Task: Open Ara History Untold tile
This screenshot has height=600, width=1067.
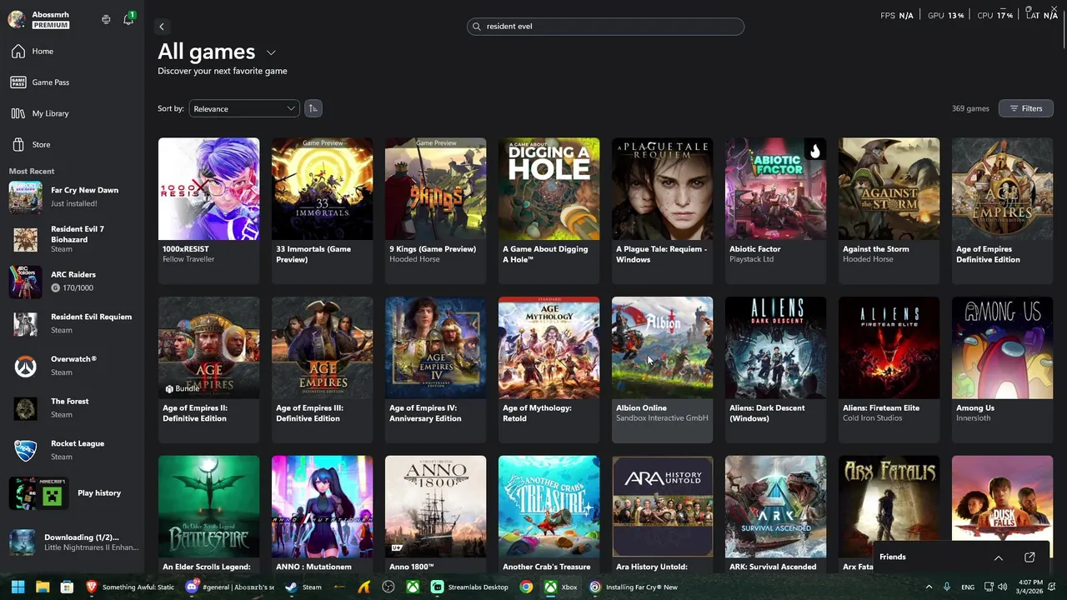Action: [x=662, y=514]
